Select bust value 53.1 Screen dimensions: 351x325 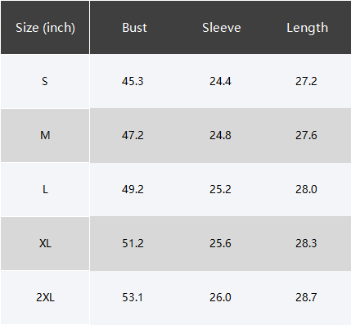click(133, 297)
